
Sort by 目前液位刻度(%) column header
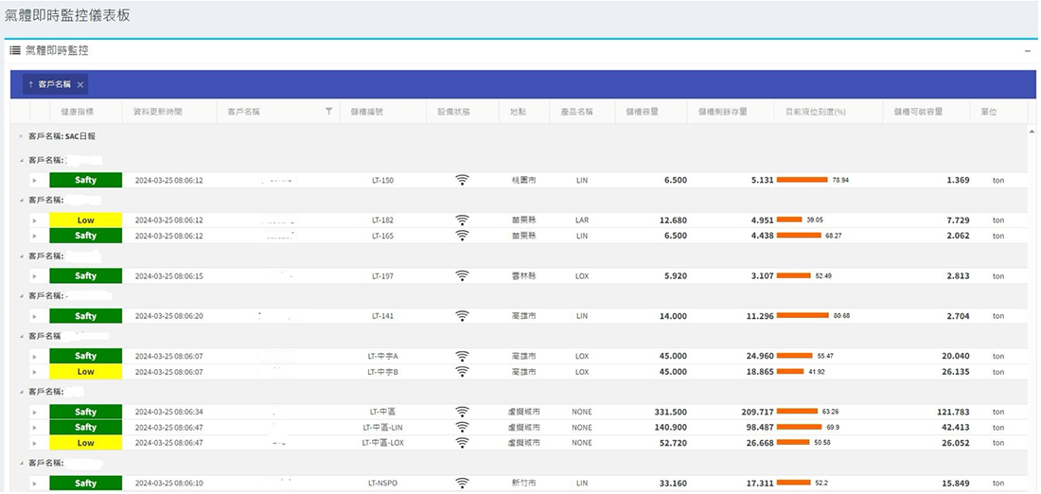[815, 112]
